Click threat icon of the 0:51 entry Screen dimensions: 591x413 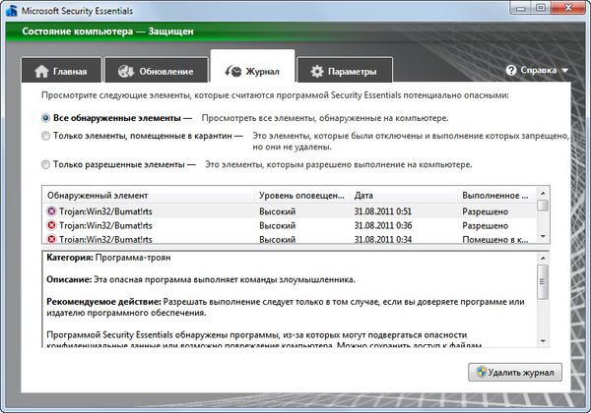pos(51,211)
